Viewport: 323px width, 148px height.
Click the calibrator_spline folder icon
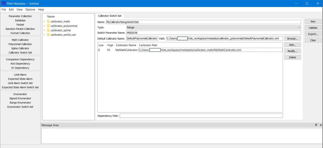[x=48, y=30]
